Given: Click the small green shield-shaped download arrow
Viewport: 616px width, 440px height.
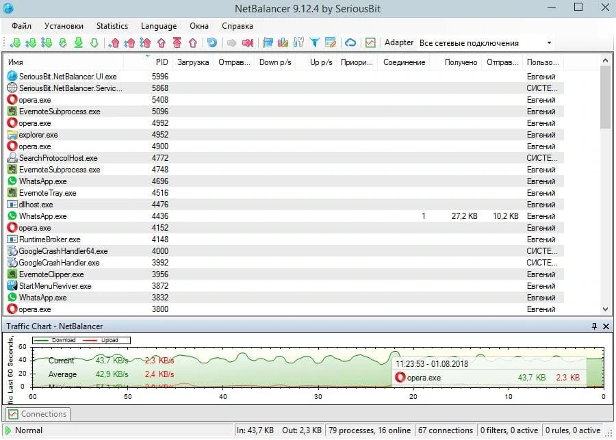Looking at the screenshot, I should pyautogui.click(x=63, y=42).
